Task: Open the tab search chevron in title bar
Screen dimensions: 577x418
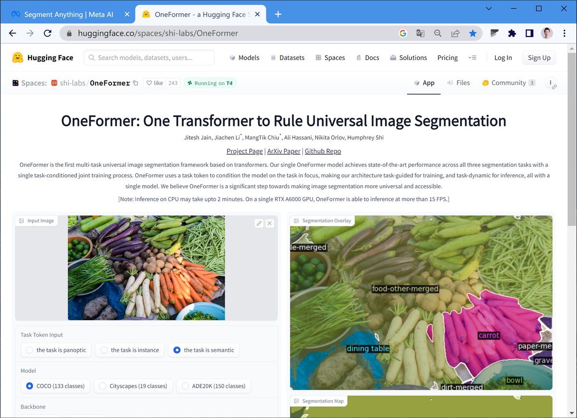Action: point(489,9)
